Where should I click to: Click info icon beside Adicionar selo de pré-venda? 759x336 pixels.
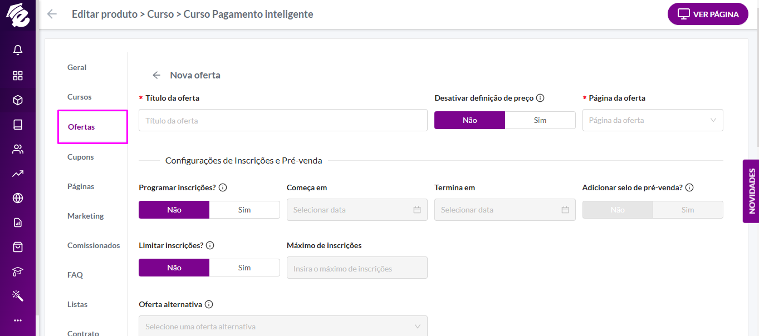coord(689,187)
